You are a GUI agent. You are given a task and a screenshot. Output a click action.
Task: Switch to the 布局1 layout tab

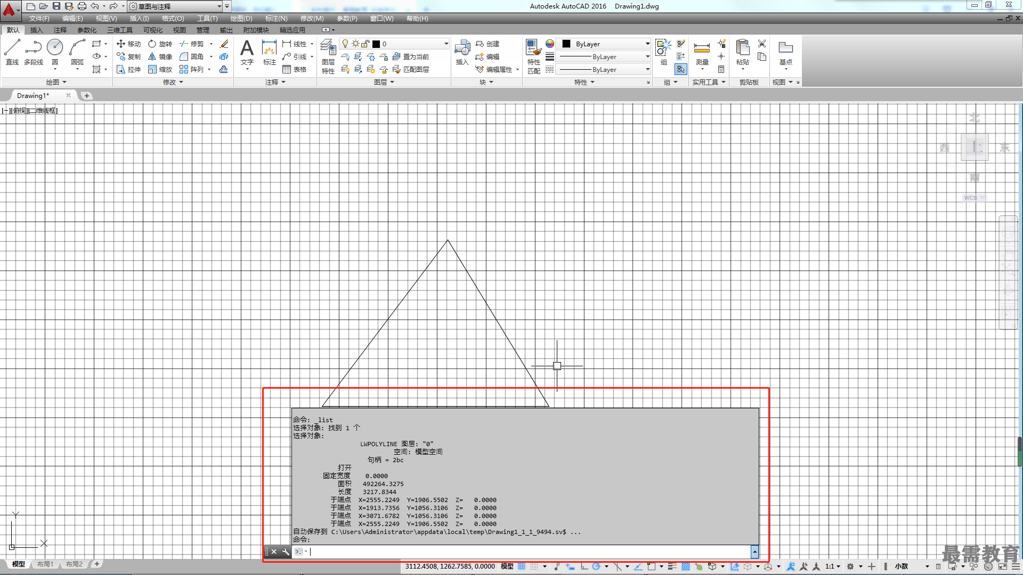click(x=45, y=564)
